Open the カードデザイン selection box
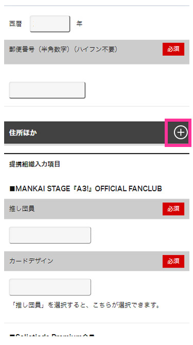193x345 pixels. click(50, 287)
